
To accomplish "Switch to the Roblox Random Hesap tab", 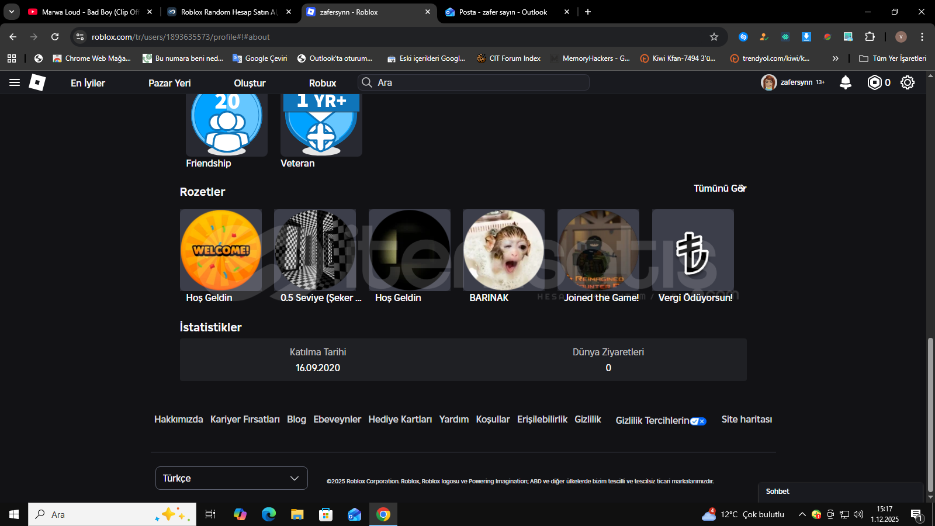I will tap(229, 12).
